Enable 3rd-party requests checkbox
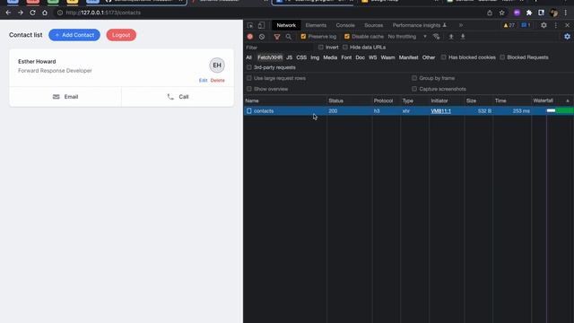Screen dimensions: 574x323 coord(249,67)
